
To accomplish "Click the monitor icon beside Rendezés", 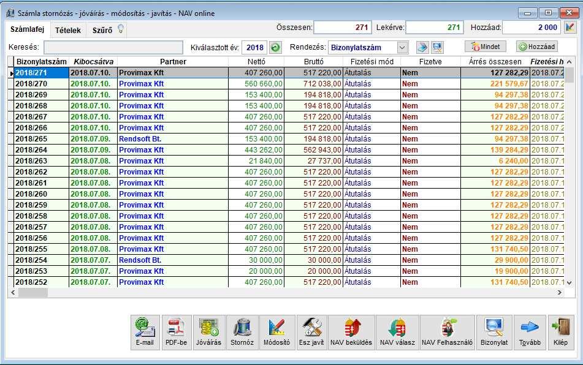I will [437, 48].
